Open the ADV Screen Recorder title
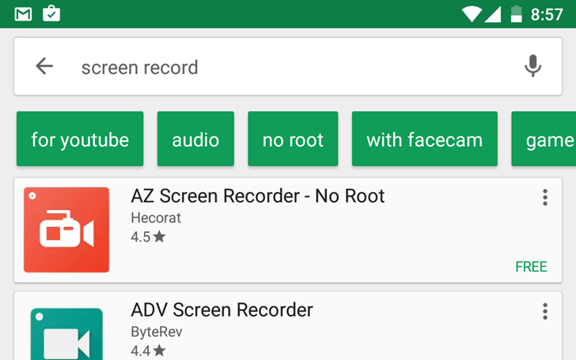This screenshot has width=576, height=360. point(222,309)
